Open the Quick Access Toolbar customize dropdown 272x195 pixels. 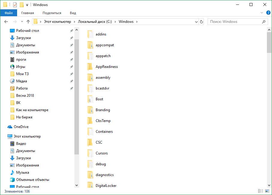(x=27, y=5)
